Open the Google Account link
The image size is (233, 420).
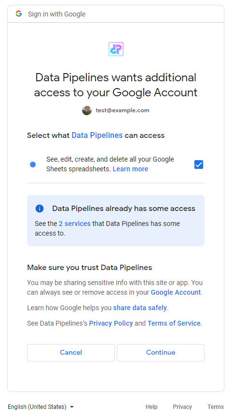(176, 292)
